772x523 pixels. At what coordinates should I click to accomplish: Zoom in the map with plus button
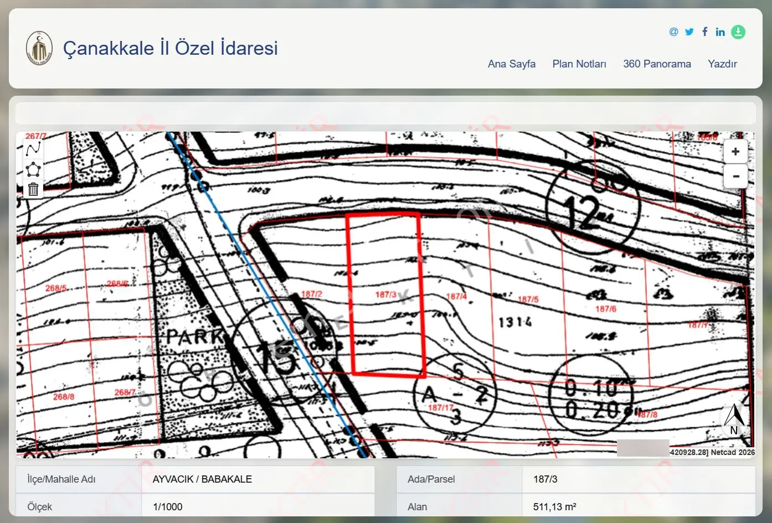point(735,152)
